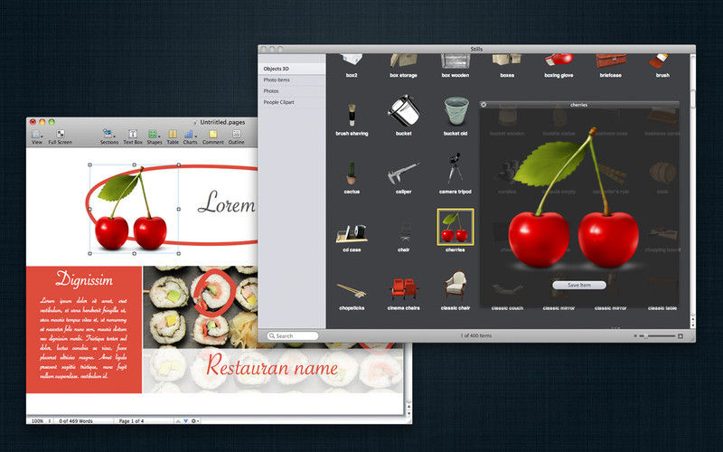
Task: Insert a Text Box from Pages toolbar
Action: [x=133, y=137]
